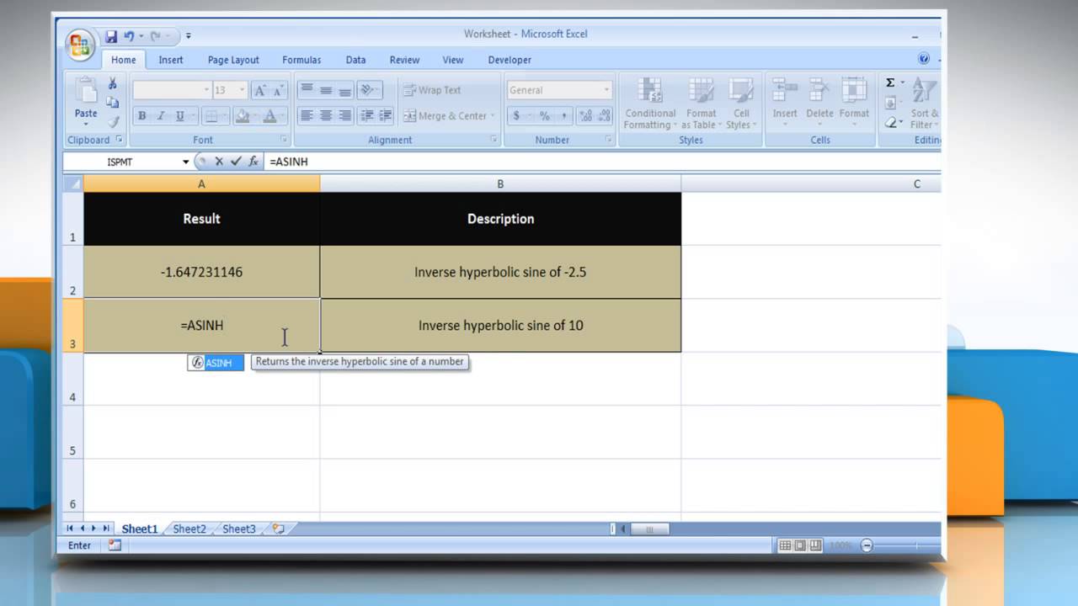Open Sort & Filter options
1078x606 pixels.
tap(924, 104)
